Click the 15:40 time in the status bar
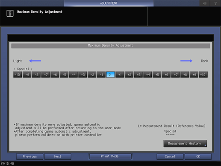Image resolution: width=221 pixels, height=166 pixels. (10, 163)
